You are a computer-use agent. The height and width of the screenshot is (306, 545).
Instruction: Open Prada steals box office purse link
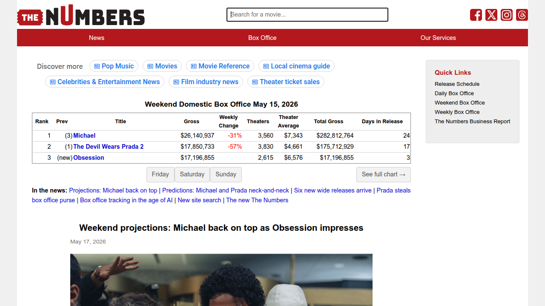(x=393, y=190)
